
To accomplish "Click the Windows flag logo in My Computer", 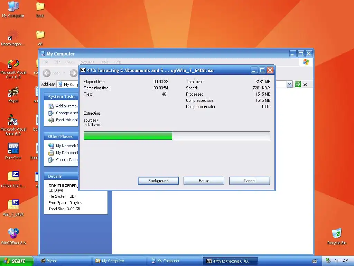I will pyautogui.click(x=306, y=62).
